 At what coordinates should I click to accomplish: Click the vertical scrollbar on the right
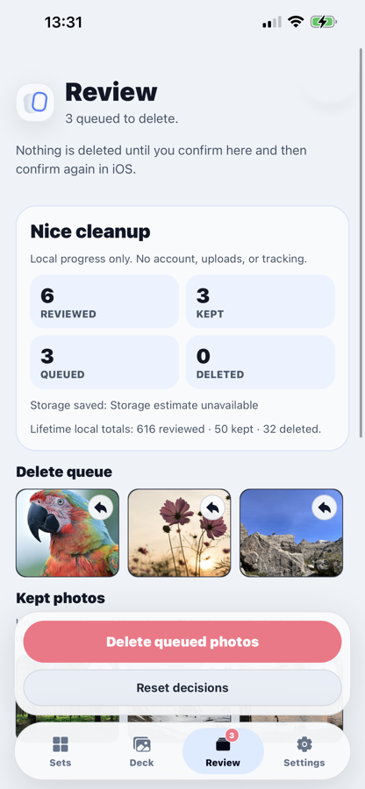click(x=361, y=243)
